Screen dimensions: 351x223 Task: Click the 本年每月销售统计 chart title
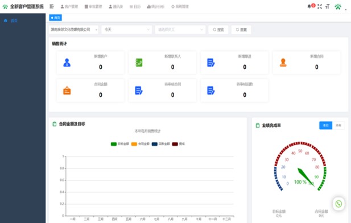point(147,131)
